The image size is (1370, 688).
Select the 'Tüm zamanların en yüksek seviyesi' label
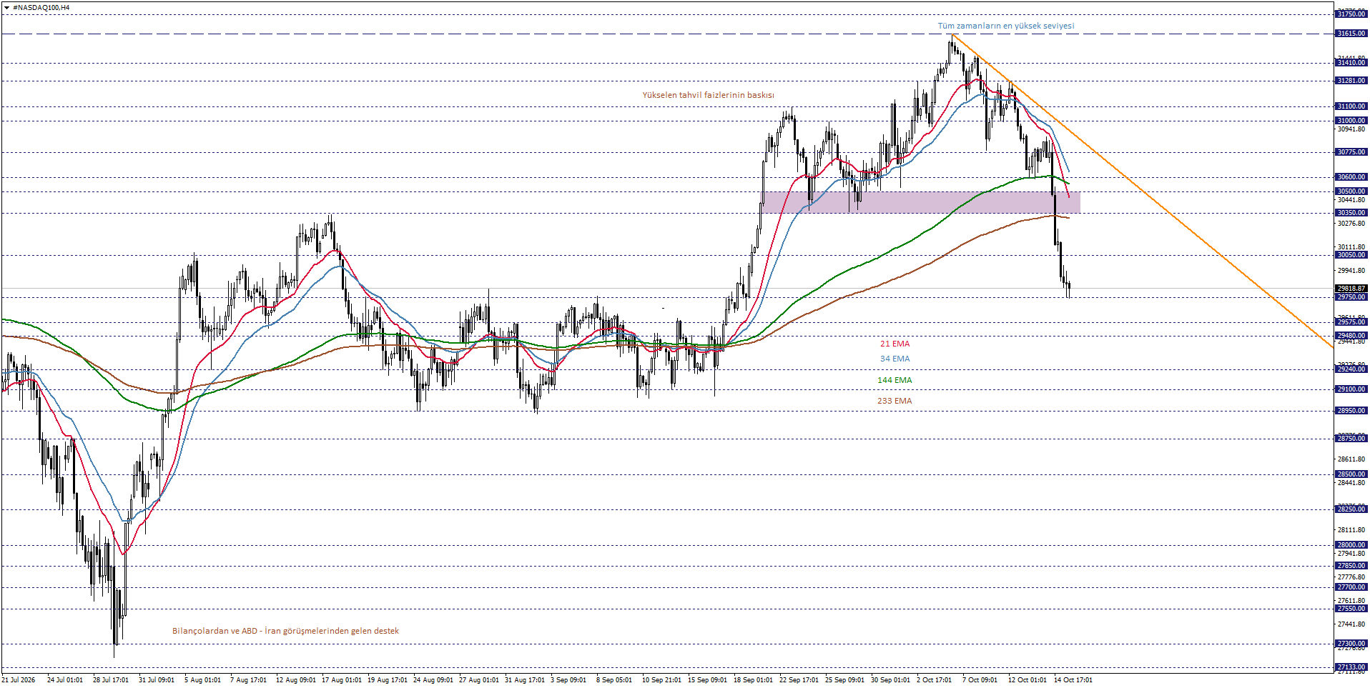coord(1005,26)
